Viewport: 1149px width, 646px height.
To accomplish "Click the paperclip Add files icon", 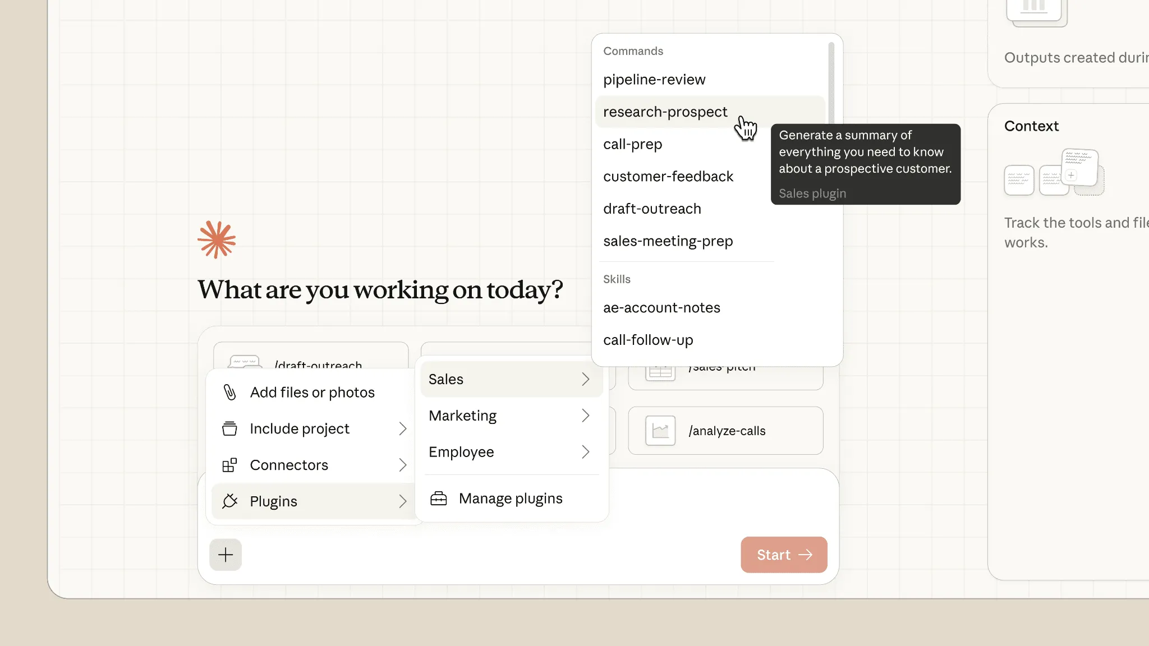I will pyautogui.click(x=229, y=392).
